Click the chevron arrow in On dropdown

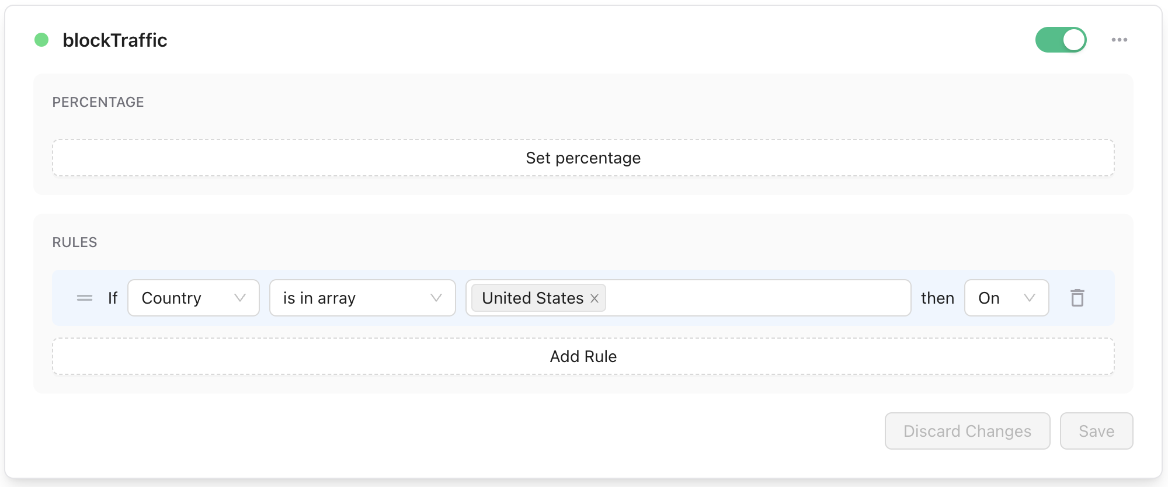pyautogui.click(x=1029, y=298)
